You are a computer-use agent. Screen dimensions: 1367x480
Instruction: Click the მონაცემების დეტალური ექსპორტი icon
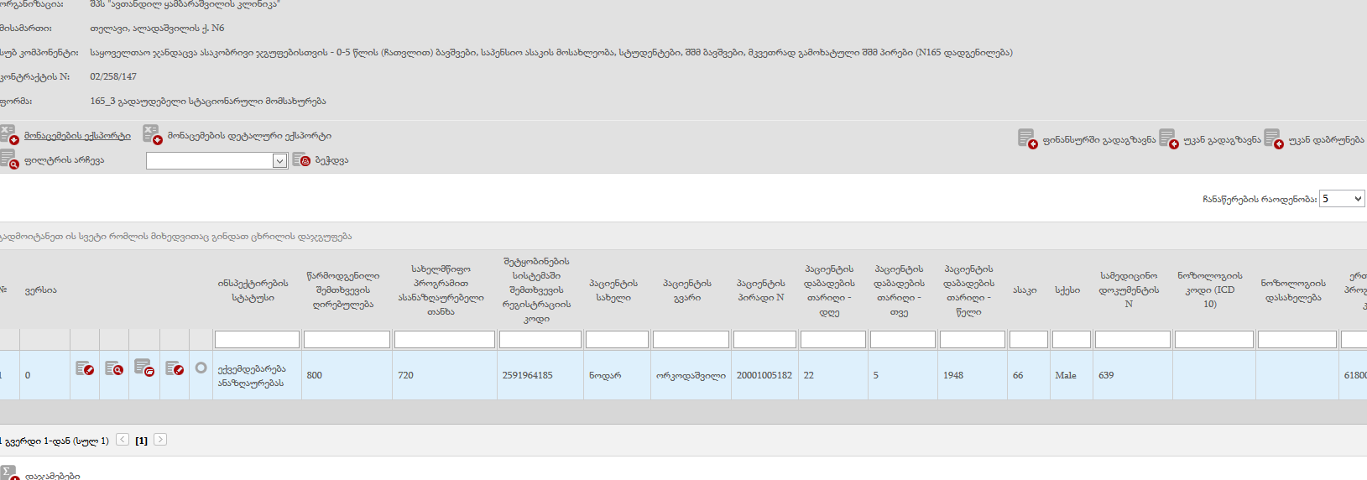click(x=152, y=134)
